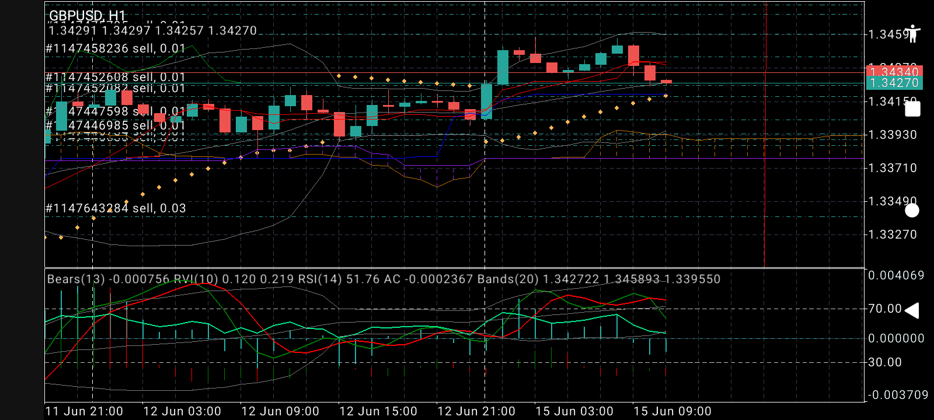Viewport: 934px width, 420px height.
Task: Click the OHLC values starting with 1.34291
Action: pyautogui.click(x=152, y=30)
